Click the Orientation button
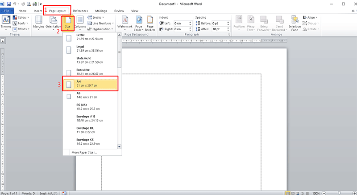The height and width of the screenshot is (195, 357). click(x=53, y=23)
